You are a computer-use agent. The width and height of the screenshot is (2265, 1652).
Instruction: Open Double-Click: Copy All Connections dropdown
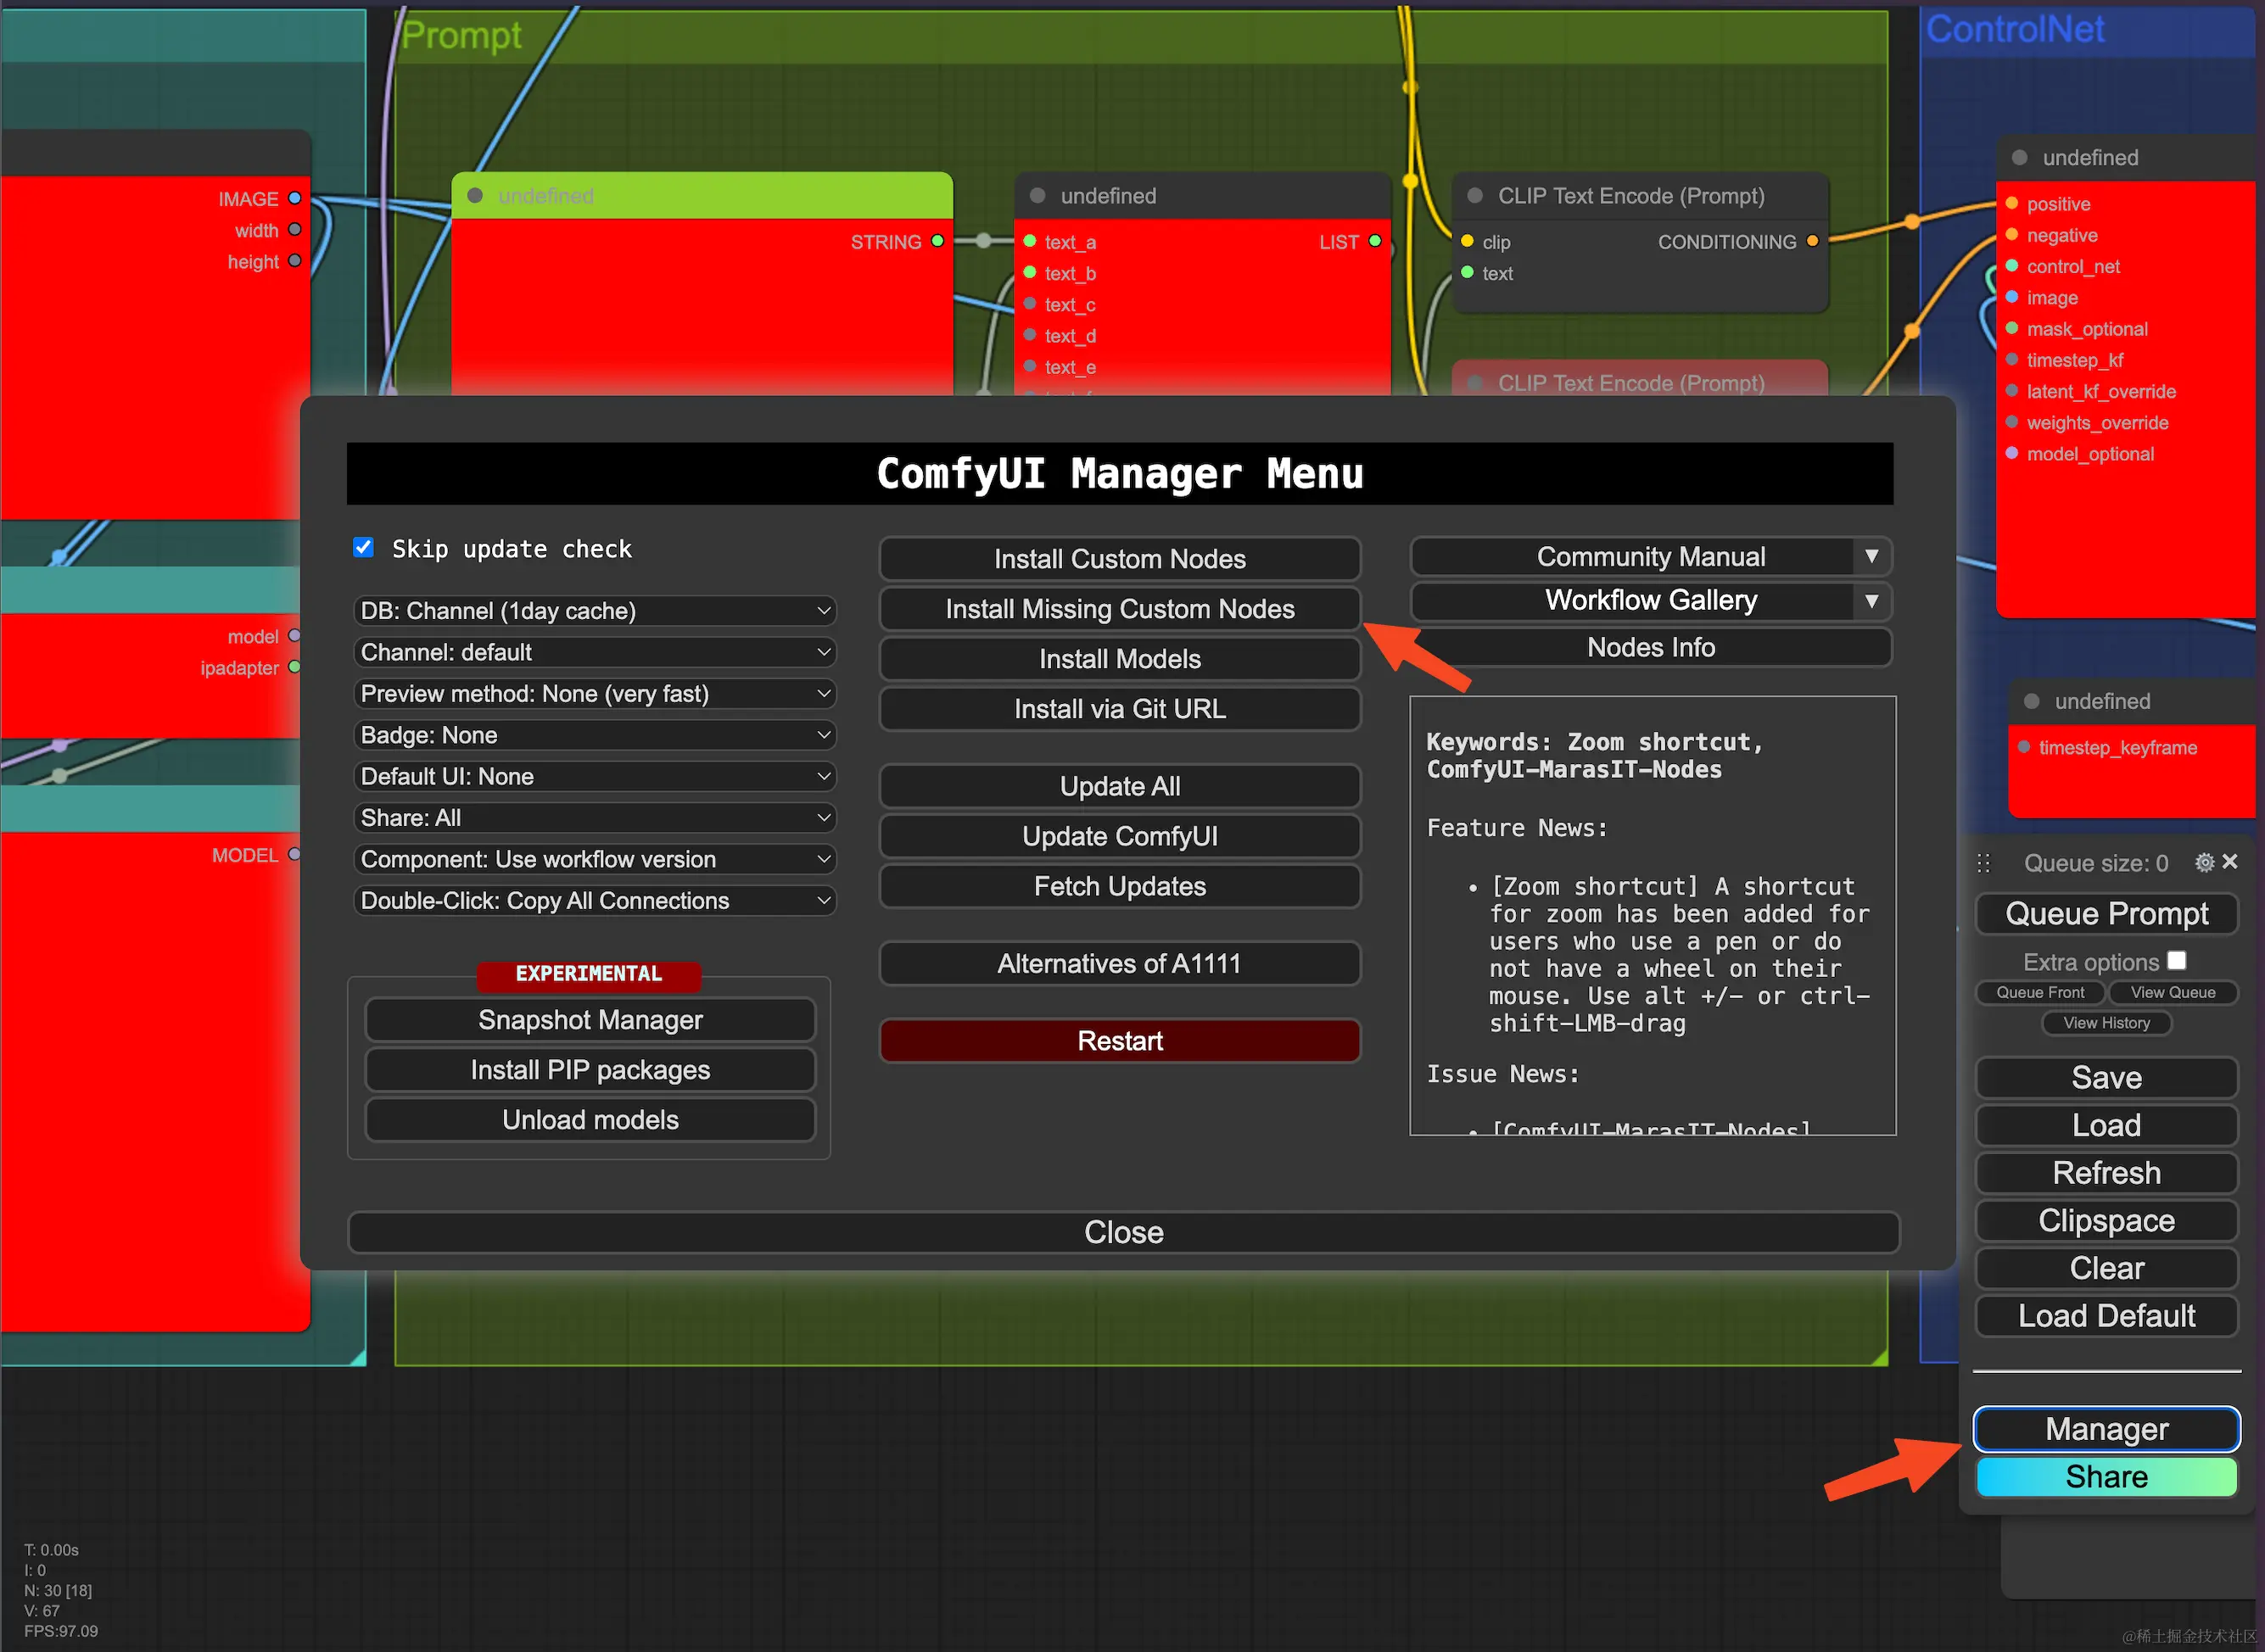596,901
